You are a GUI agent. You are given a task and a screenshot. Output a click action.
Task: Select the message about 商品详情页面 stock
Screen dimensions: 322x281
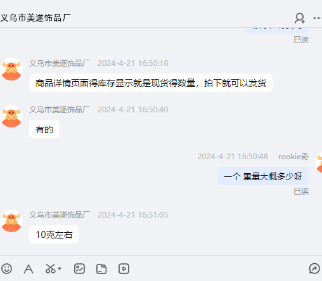tap(151, 83)
